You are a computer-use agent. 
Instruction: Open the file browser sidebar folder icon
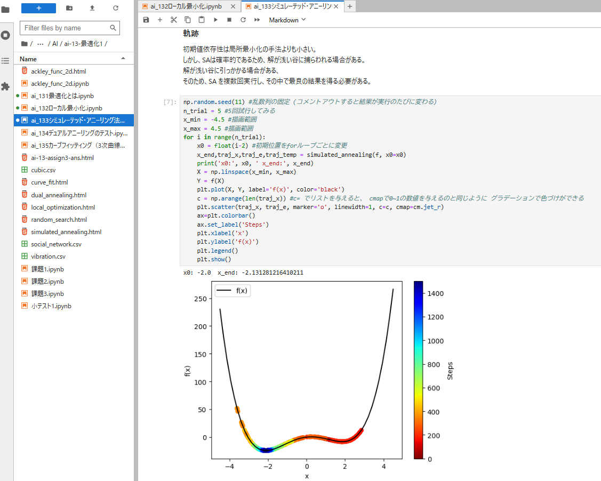point(5,9)
